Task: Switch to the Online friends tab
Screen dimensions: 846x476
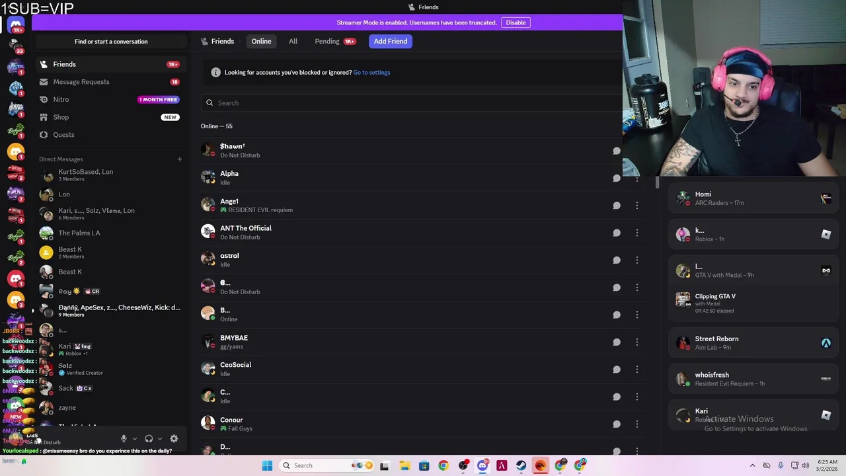Action: coord(261,41)
